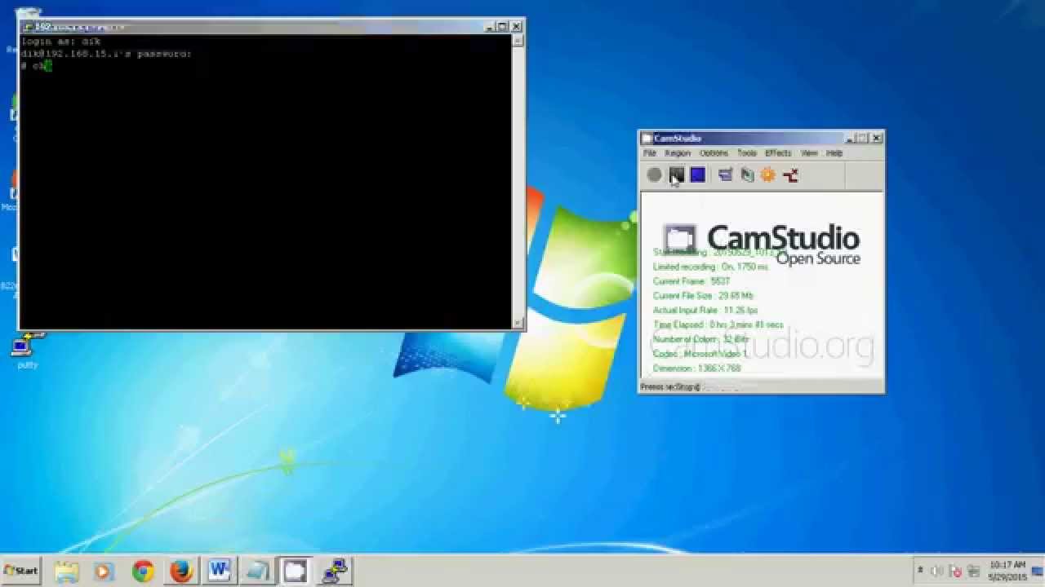Screen dimensions: 1045x587
Task: Click the CamStudio title bar icon
Action: (x=647, y=139)
